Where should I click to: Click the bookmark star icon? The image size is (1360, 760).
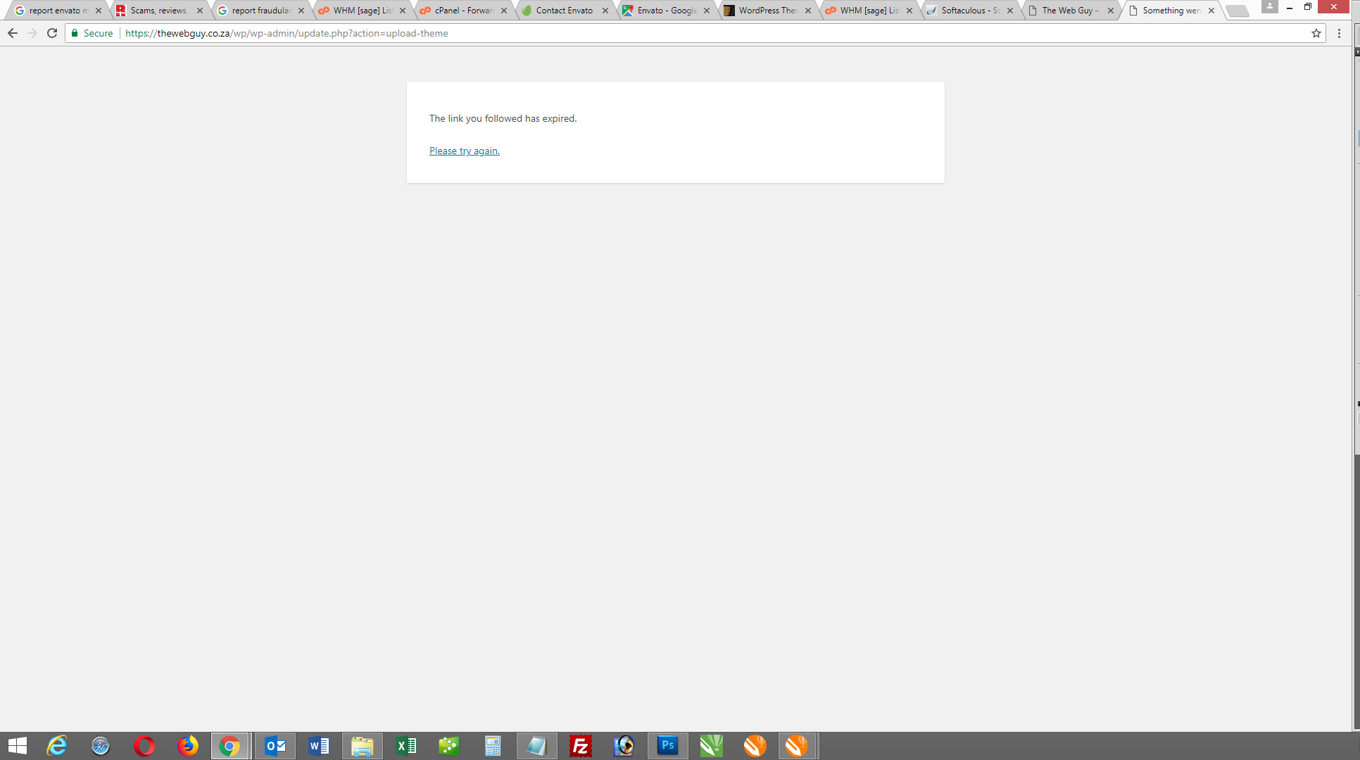point(1316,32)
